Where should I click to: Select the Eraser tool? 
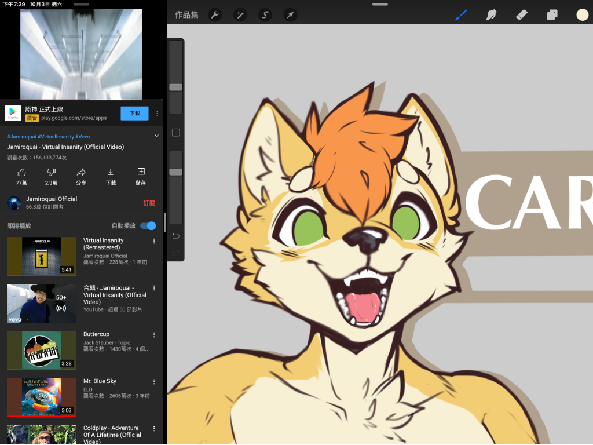522,15
